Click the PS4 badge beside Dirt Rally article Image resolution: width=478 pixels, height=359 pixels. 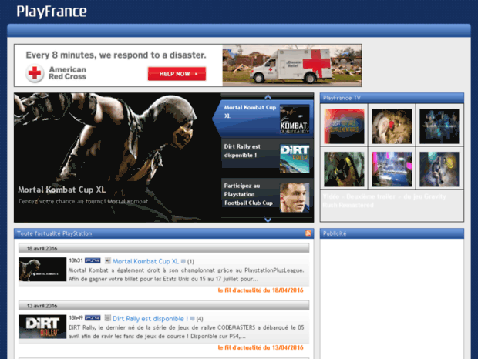[x=93, y=318]
